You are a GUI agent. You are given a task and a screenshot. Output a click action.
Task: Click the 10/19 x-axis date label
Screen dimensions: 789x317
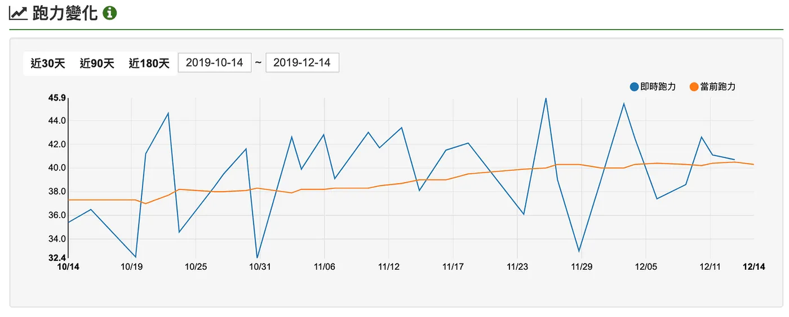pyautogui.click(x=131, y=267)
